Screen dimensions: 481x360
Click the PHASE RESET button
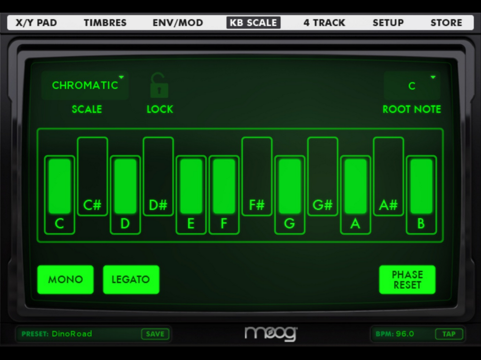tap(407, 279)
